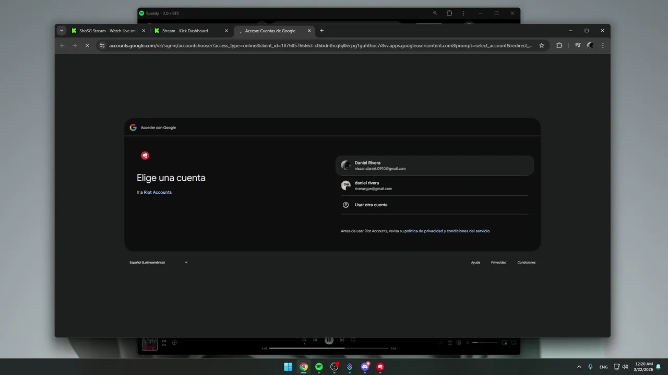This screenshot has width=668, height=375.
Task: Bookmark this page with the star
Action: (x=542, y=45)
